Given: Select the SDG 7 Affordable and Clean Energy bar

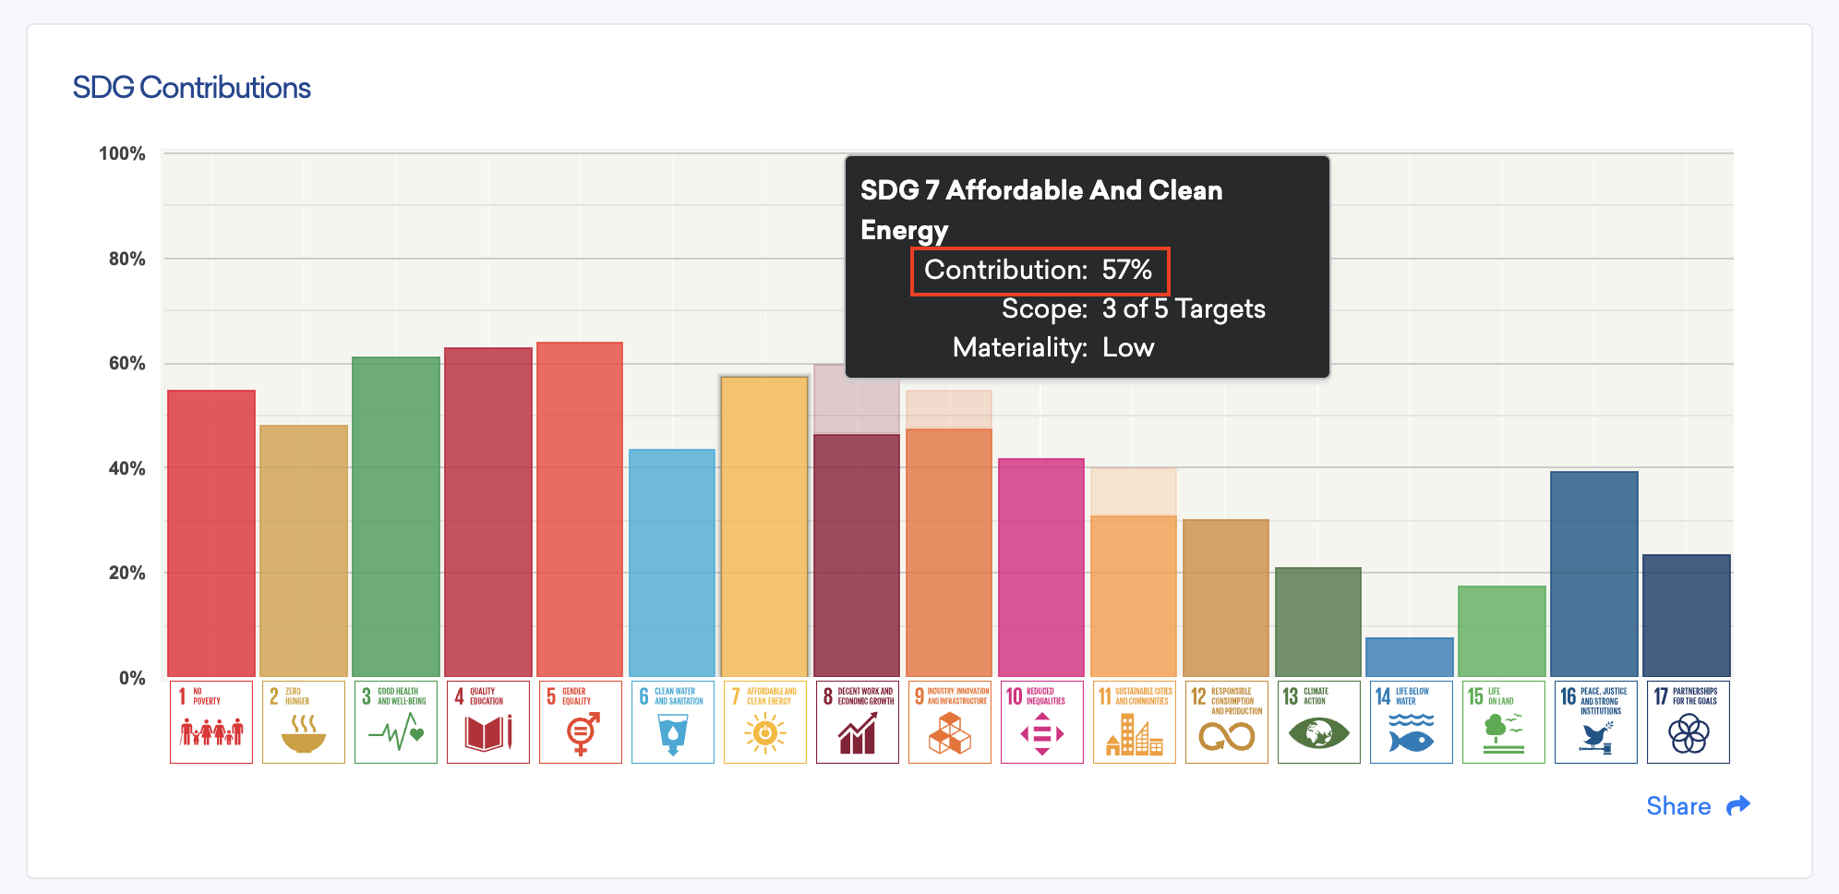Looking at the screenshot, I should [x=764, y=526].
